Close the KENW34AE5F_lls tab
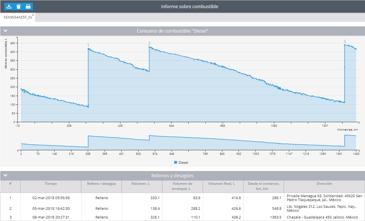The image size is (365, 221). (33, 15)
